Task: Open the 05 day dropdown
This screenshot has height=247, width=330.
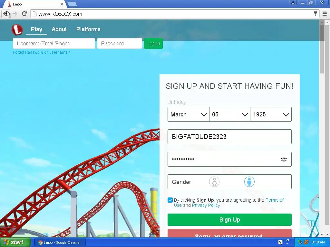Action: (x=229, y=114)
